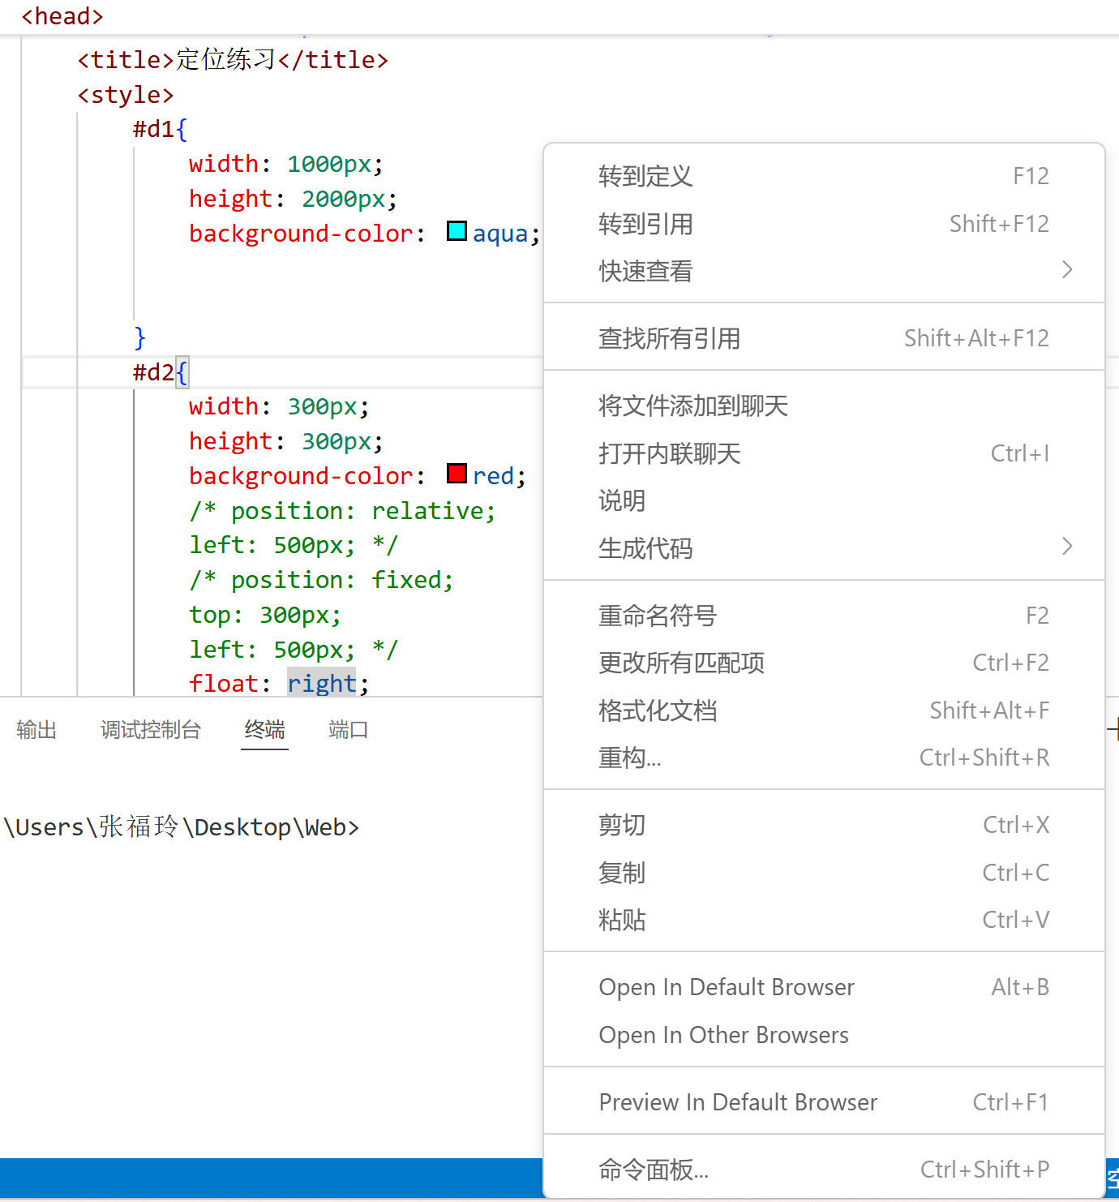Choose 复制 from the context menu
The width and height of the screenshot is (1119, 1202).
coord(824,873)
